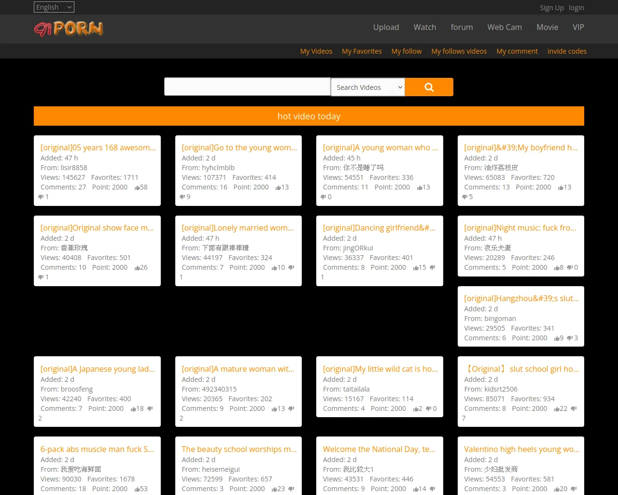Dislike the video from taitailala
The width and height of the screenshot is (618, 495).
[428, 409]
